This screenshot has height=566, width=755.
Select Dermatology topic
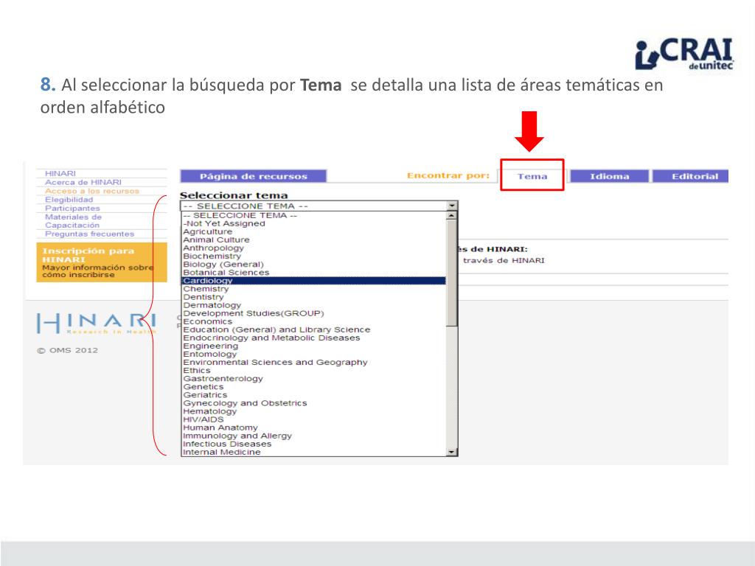314,305
